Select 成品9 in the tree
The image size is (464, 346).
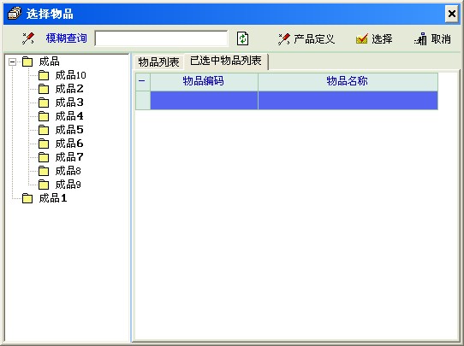tap(68, 185)
